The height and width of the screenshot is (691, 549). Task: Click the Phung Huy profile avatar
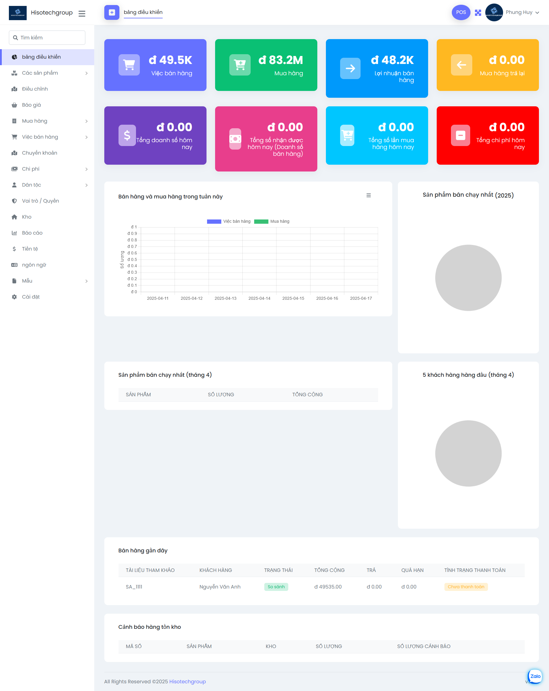pyautogui.click(x=494, y=12)
